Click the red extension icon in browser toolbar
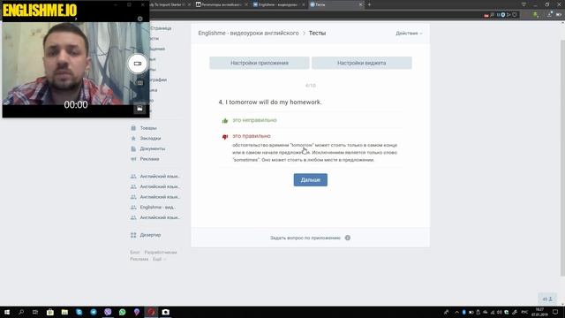The image size is (565, 318). click(x=486, y=15)
